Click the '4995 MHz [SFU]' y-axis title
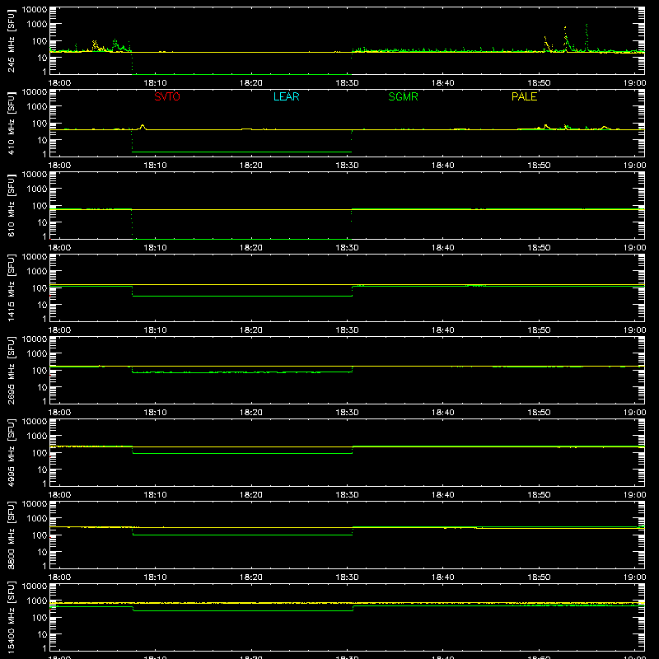 click(x=12, y=452)
